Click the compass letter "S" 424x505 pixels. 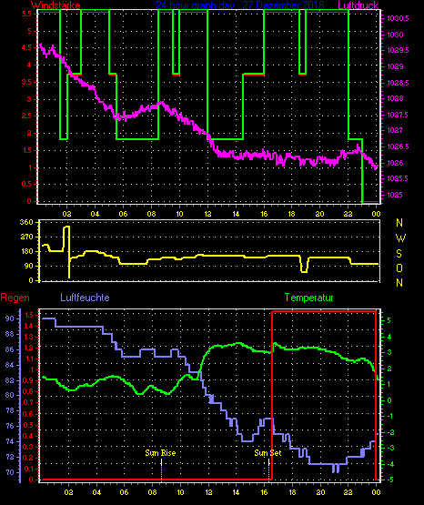tap(399, 254)
